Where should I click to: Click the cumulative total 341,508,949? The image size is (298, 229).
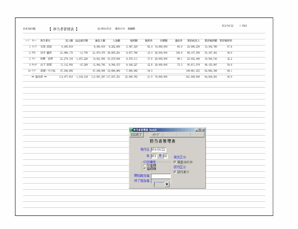(193, 77)
